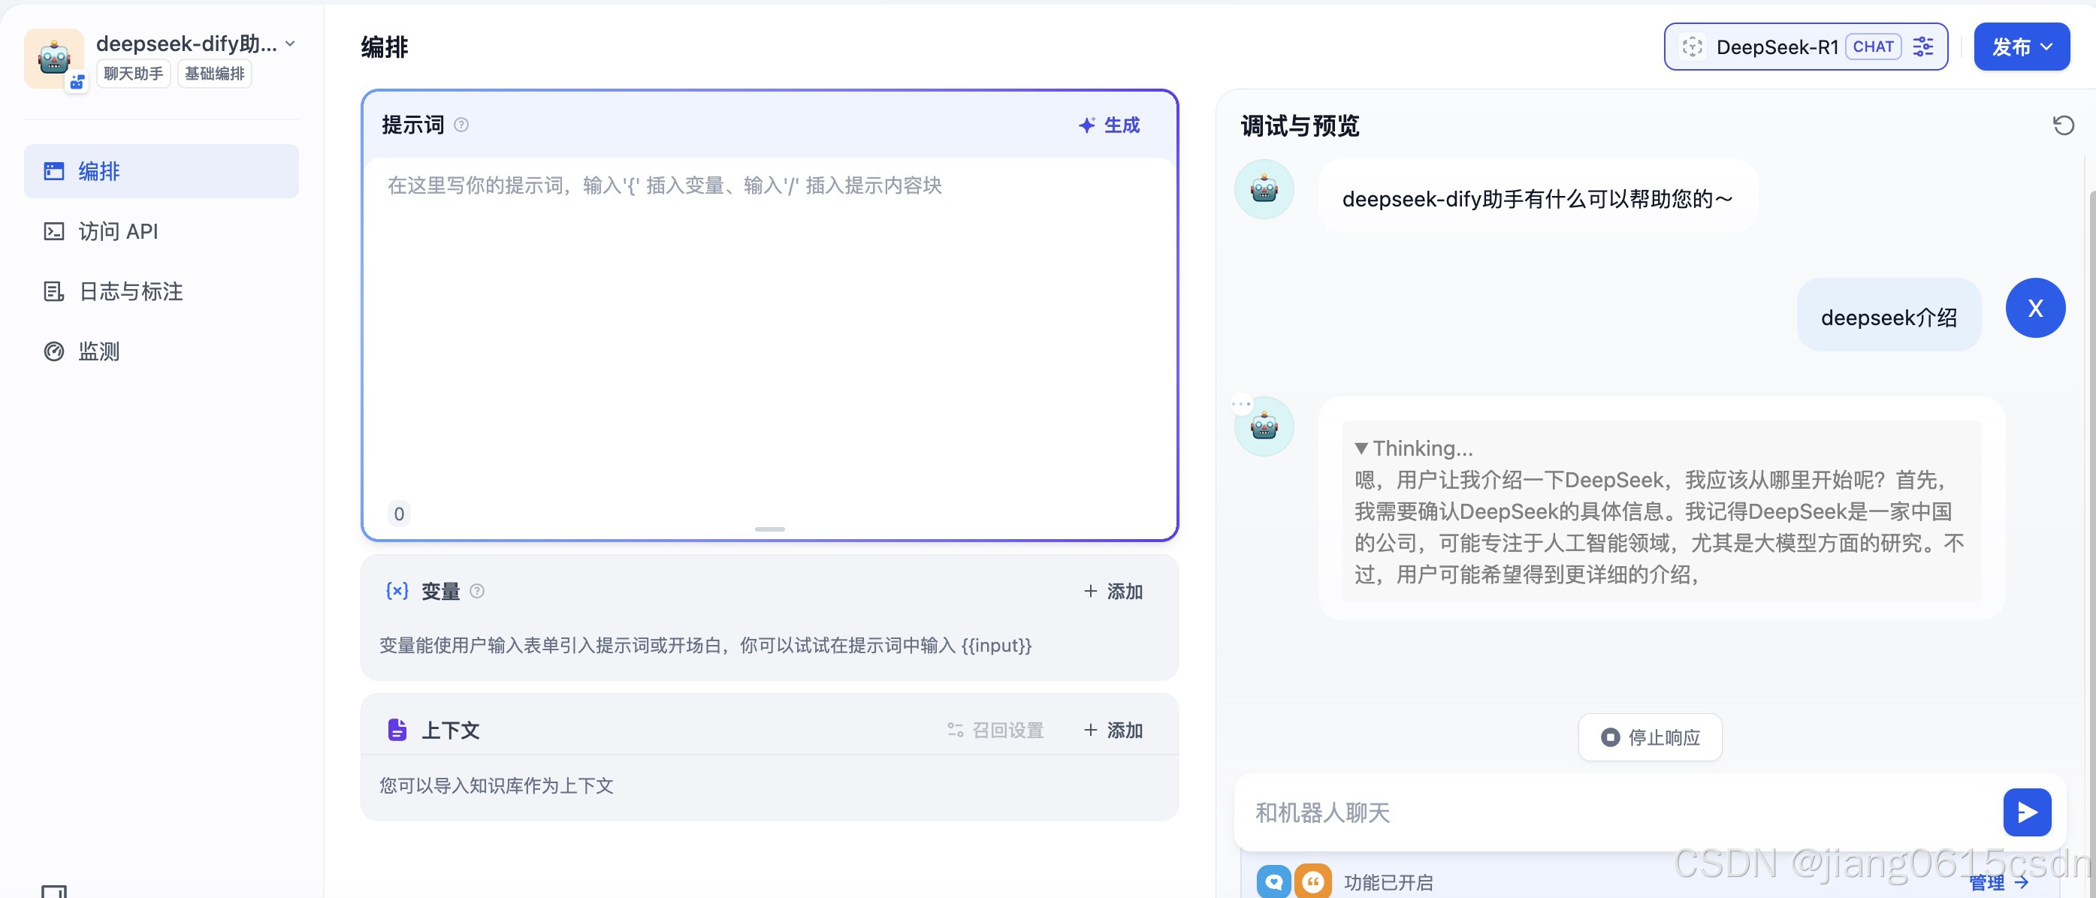Collapse the Thinking... disclosure triangle

[x=1361, y=448]
